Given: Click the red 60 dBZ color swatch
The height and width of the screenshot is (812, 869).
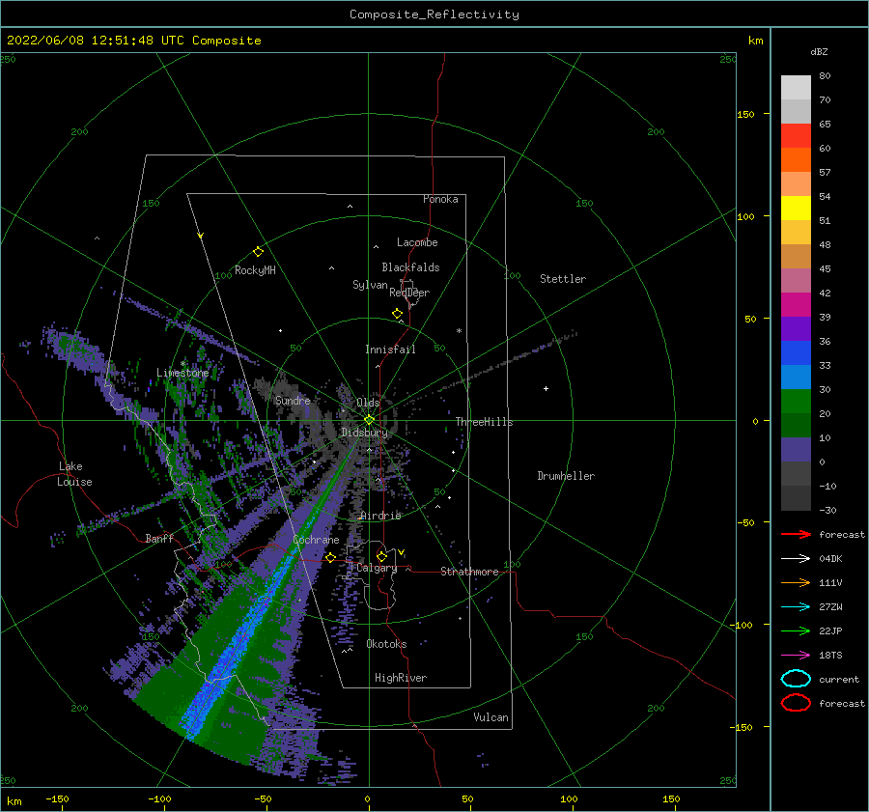Looking at the screenshot, I should pos(796,136).
